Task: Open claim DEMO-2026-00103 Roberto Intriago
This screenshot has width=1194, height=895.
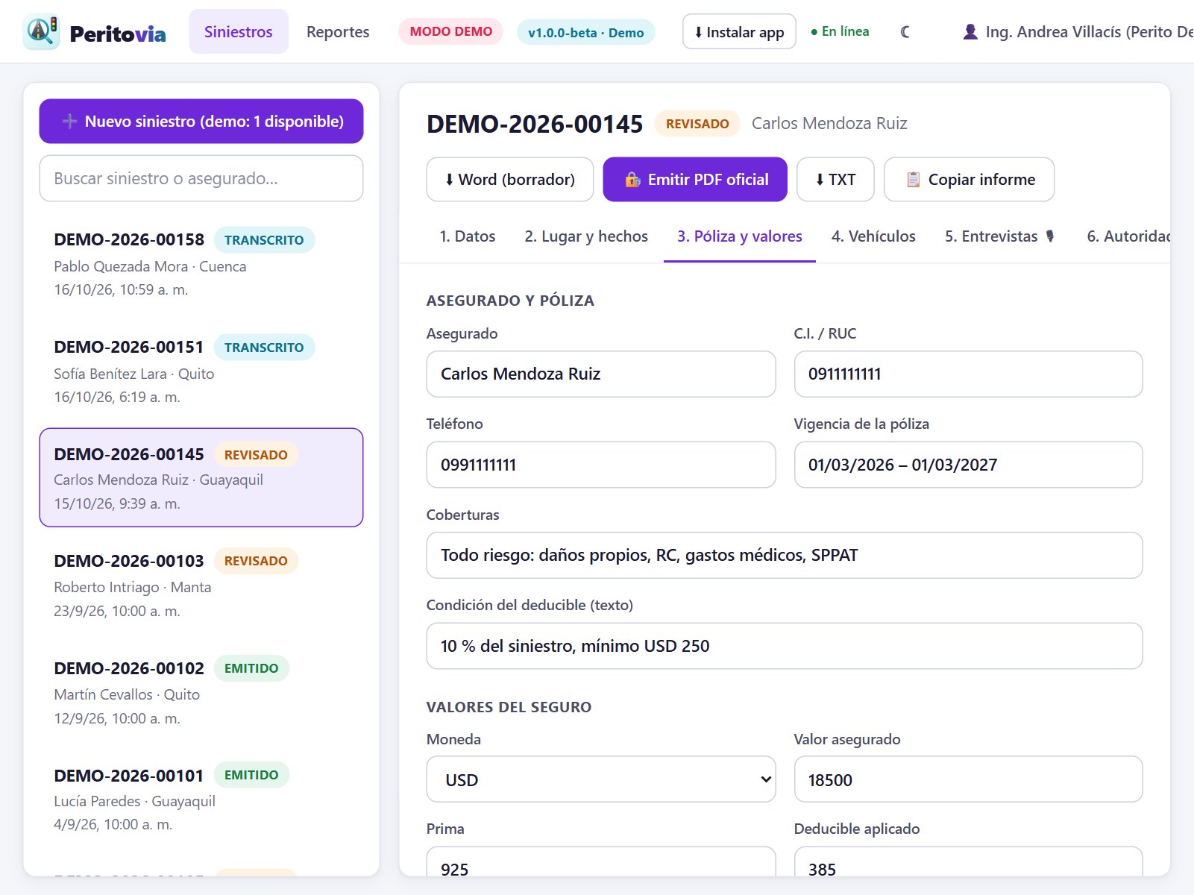Action: [201, 585]
